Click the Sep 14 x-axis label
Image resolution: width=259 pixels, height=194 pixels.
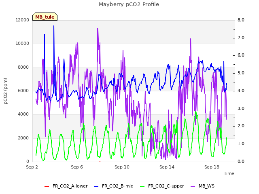[167, 167]
